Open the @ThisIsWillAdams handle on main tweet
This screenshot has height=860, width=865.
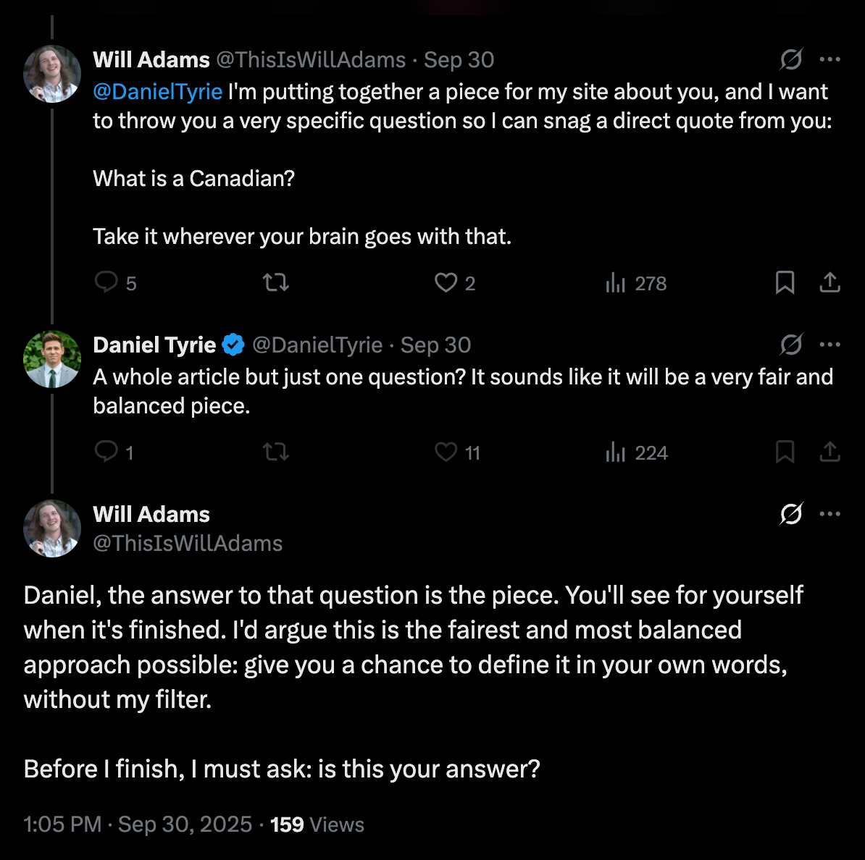(188, 544)
